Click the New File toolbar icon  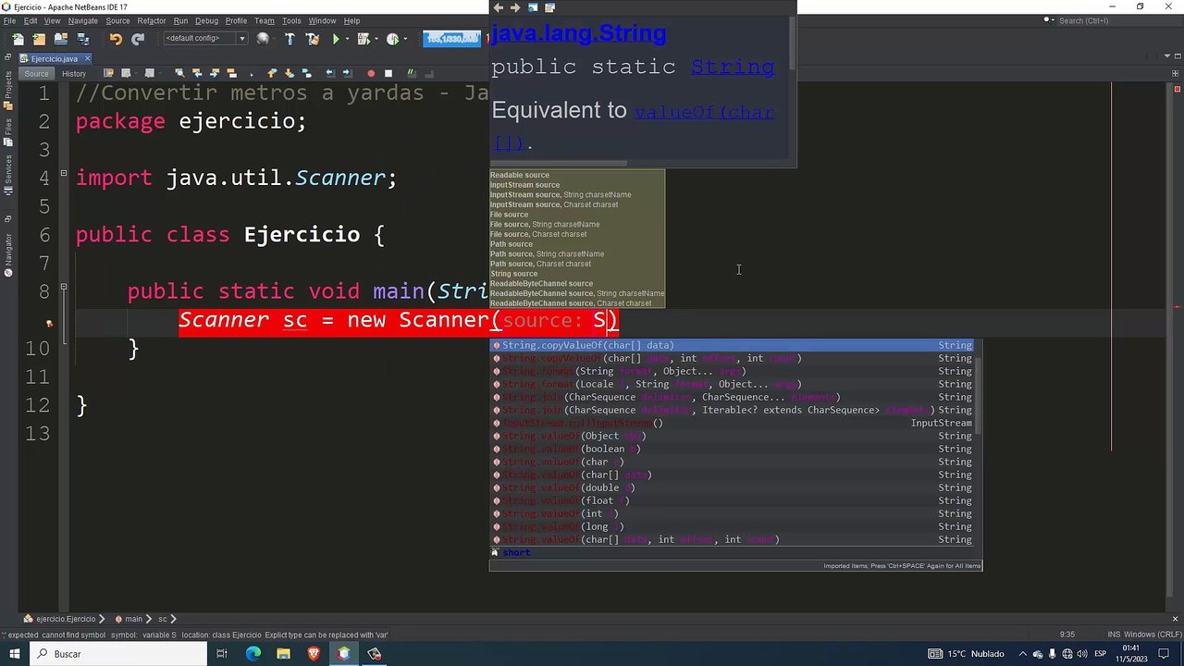[18, 39]
